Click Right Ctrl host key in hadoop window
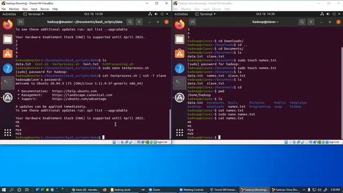The image size is (343, 193). click(x=162, y=142)
